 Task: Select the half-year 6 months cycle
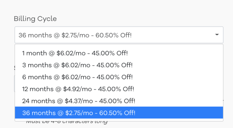[x=119, y=77]
